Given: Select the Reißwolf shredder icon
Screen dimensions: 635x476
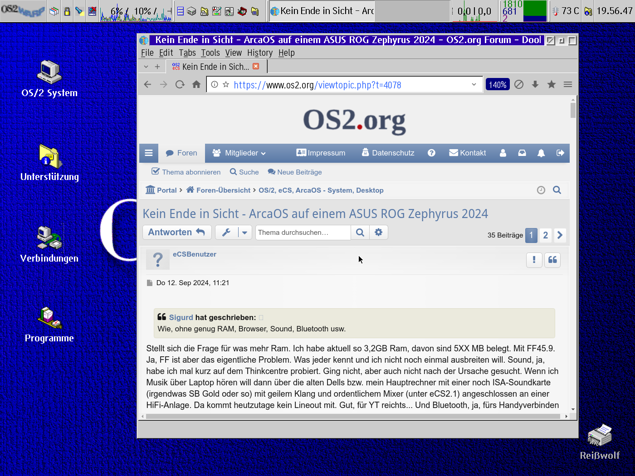Looking at the screenshot, I should point(600,442).
